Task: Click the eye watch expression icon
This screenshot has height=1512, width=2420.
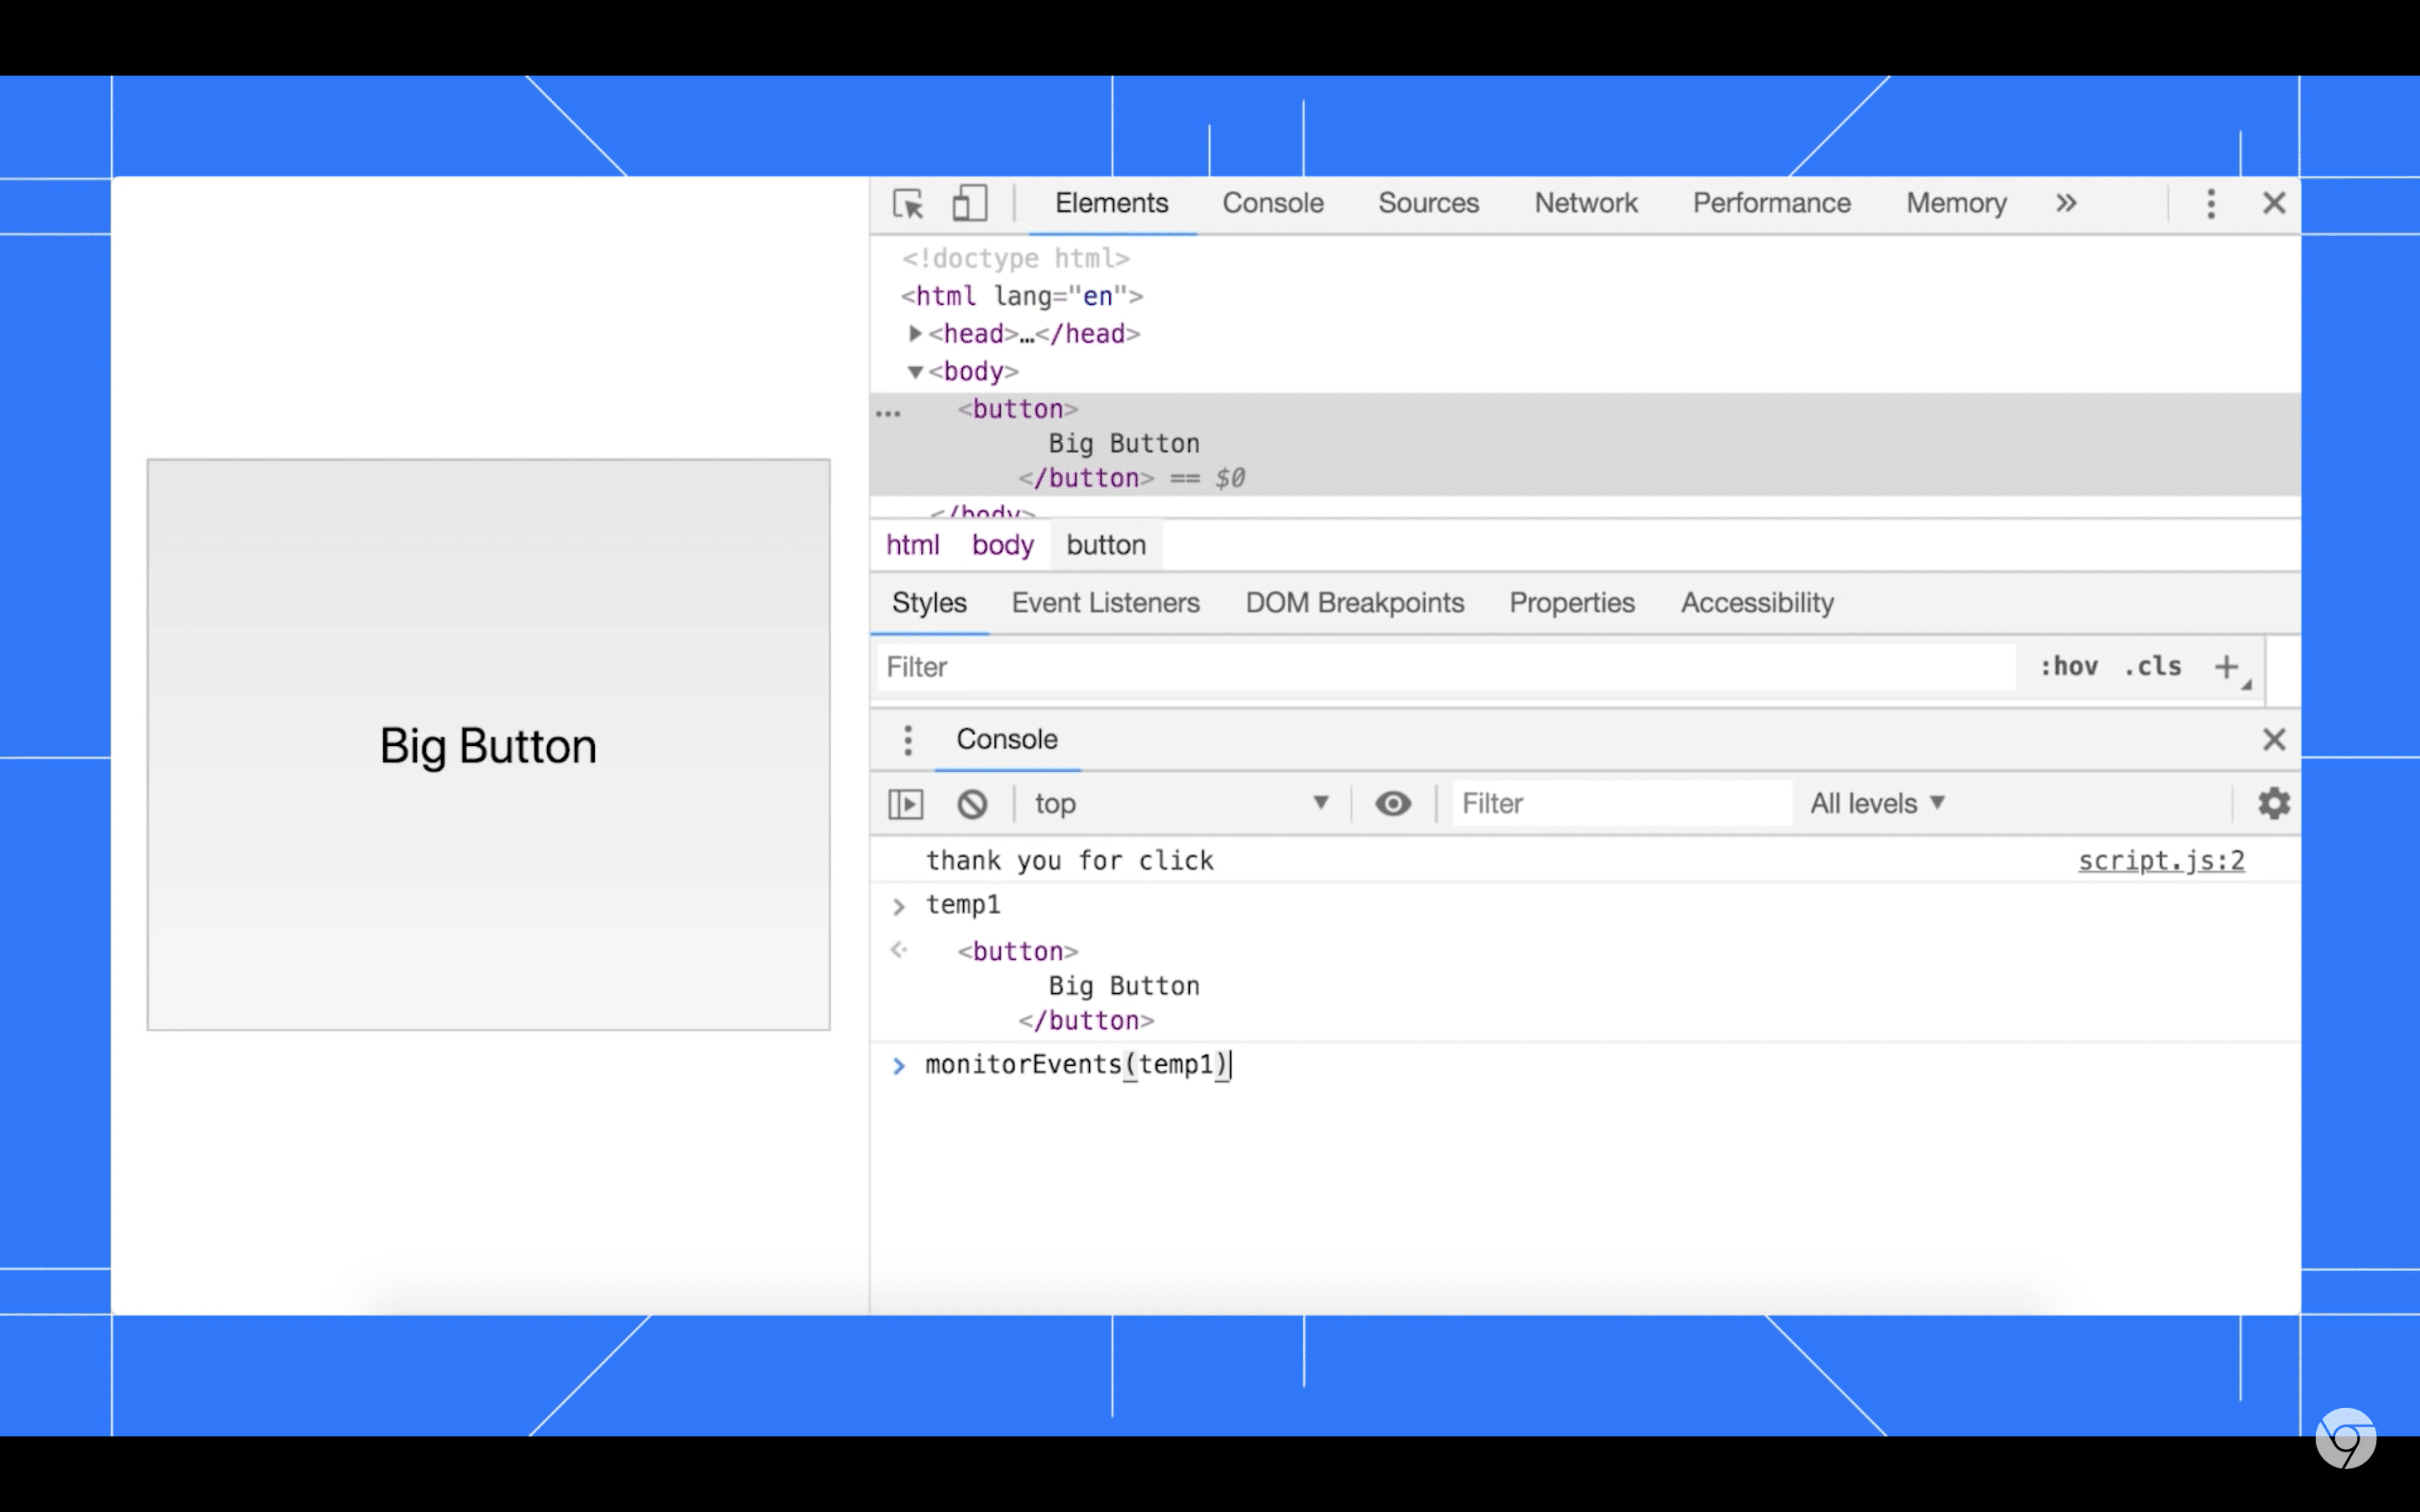Action: click(1392, 801)
